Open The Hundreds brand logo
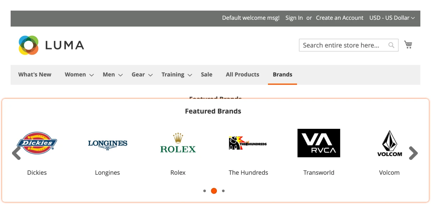The width and height of the screenshot is (431, 204). coord(248,143)
